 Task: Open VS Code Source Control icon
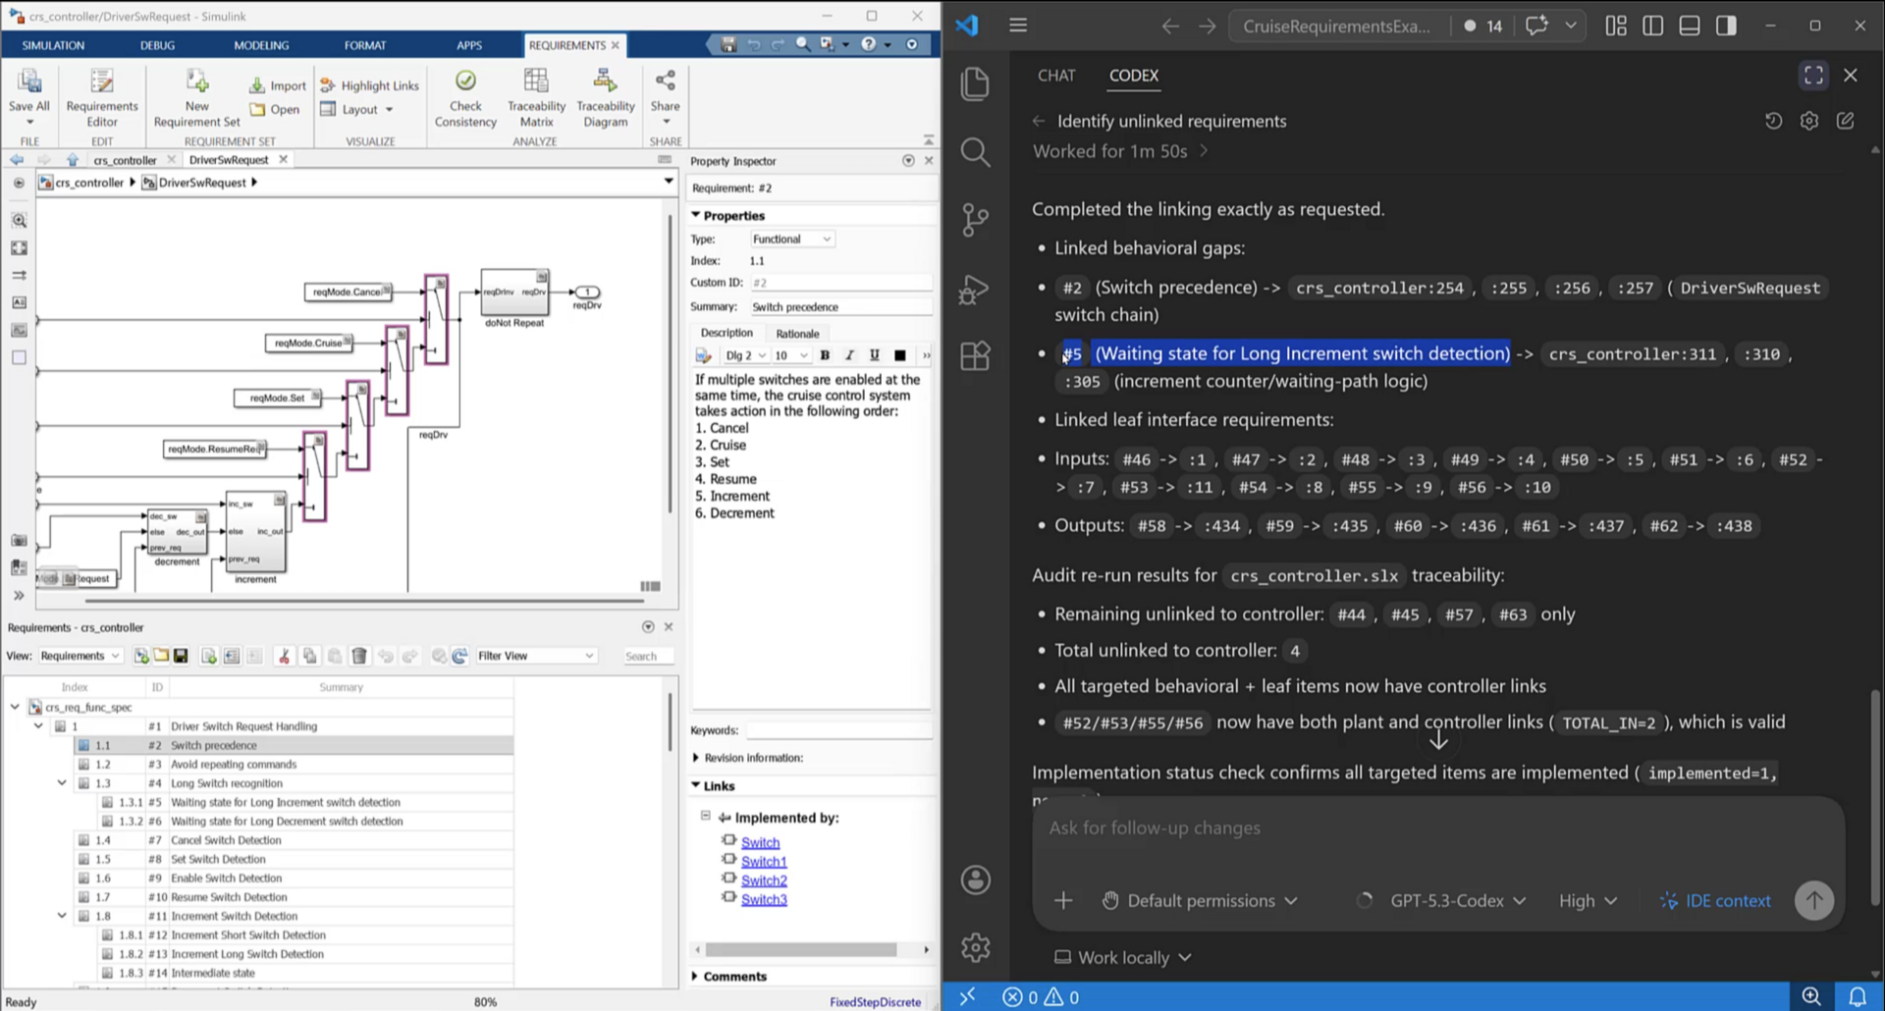tap(975, 220)
